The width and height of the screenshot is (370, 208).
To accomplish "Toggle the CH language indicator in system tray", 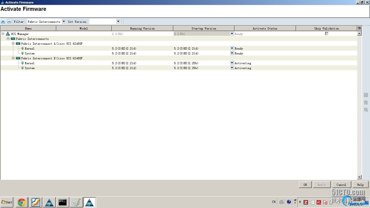I will 274,202.
